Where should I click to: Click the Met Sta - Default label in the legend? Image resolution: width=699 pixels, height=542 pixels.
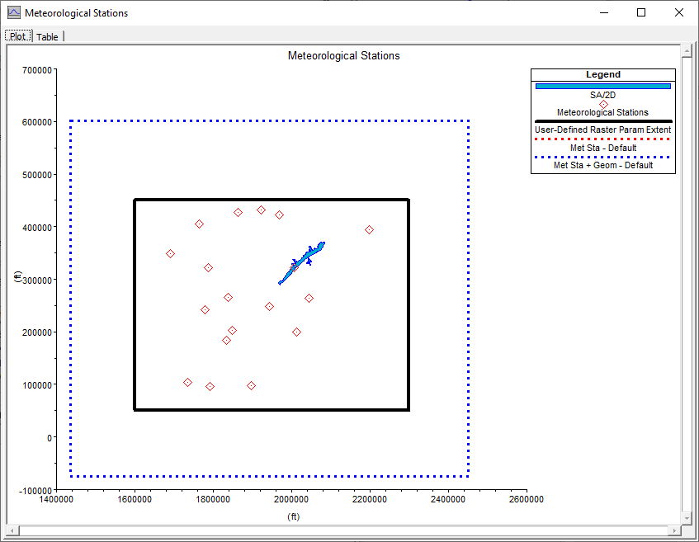pyautogui.click(x=603, y=147)
